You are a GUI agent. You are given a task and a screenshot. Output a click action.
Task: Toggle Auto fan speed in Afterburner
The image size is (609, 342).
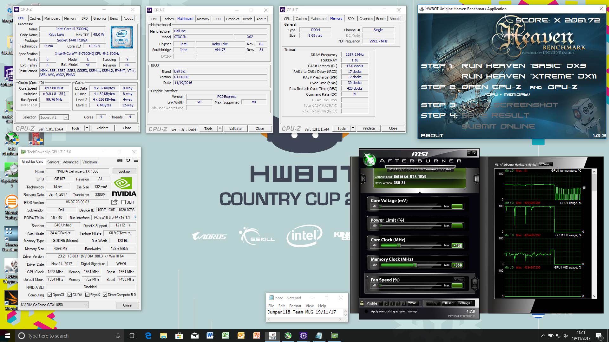(x=459, y=279)
